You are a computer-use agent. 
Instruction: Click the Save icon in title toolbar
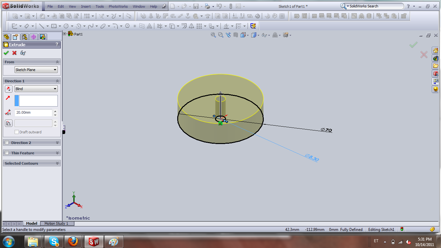coord(196,6)
